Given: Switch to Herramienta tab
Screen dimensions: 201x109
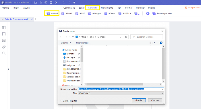Looking at the screenshot, I should coord(107,8).
